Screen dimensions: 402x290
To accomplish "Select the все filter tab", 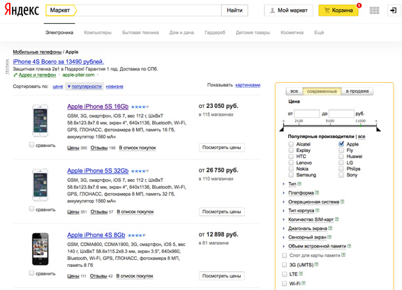I will click(x=294, y=91).
